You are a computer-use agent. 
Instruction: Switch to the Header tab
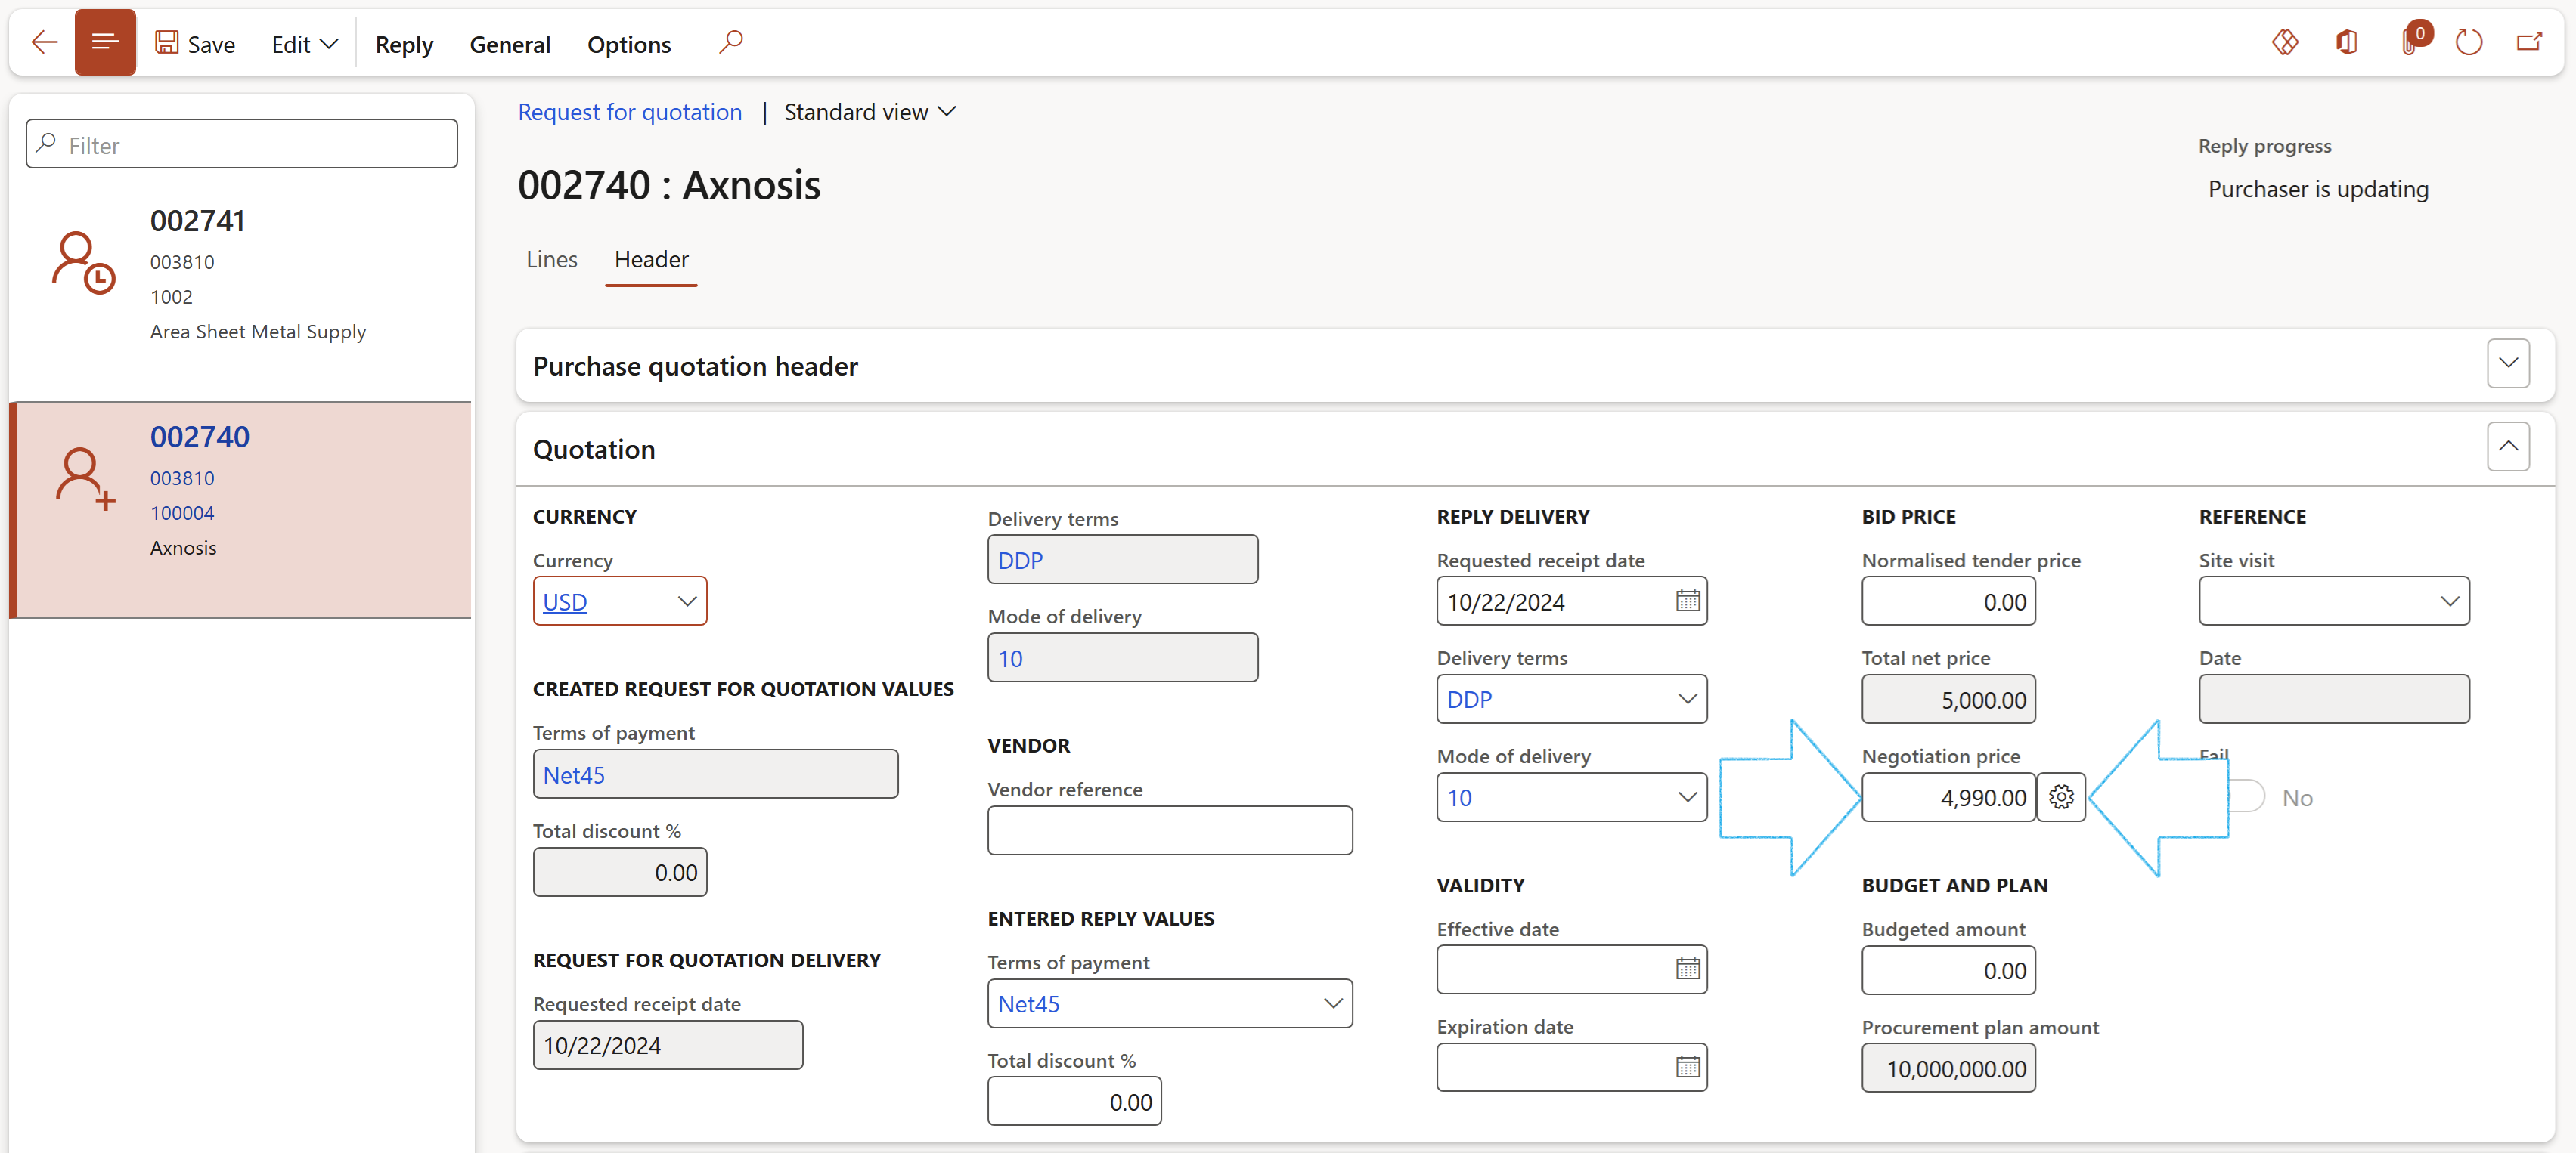[651, 260]
